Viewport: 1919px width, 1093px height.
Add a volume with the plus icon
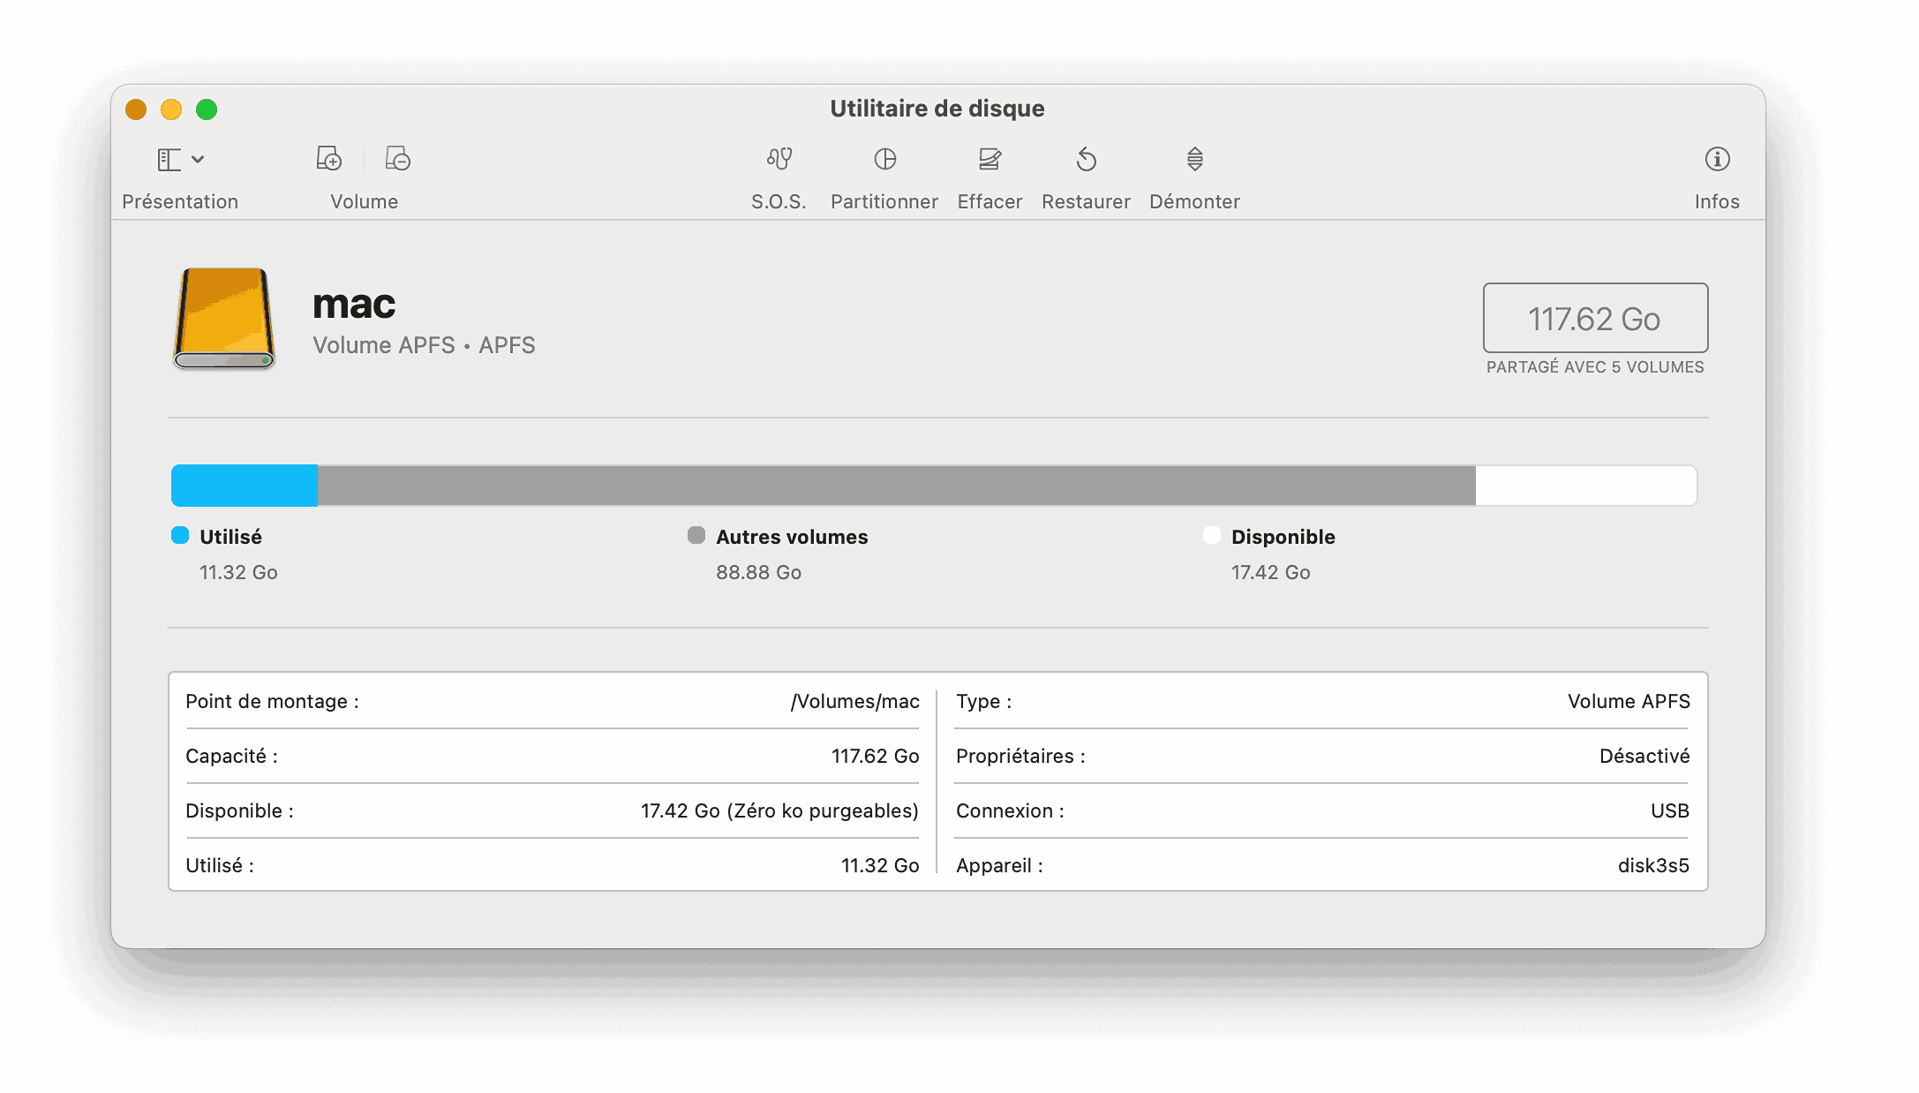(x=329, y=159)
